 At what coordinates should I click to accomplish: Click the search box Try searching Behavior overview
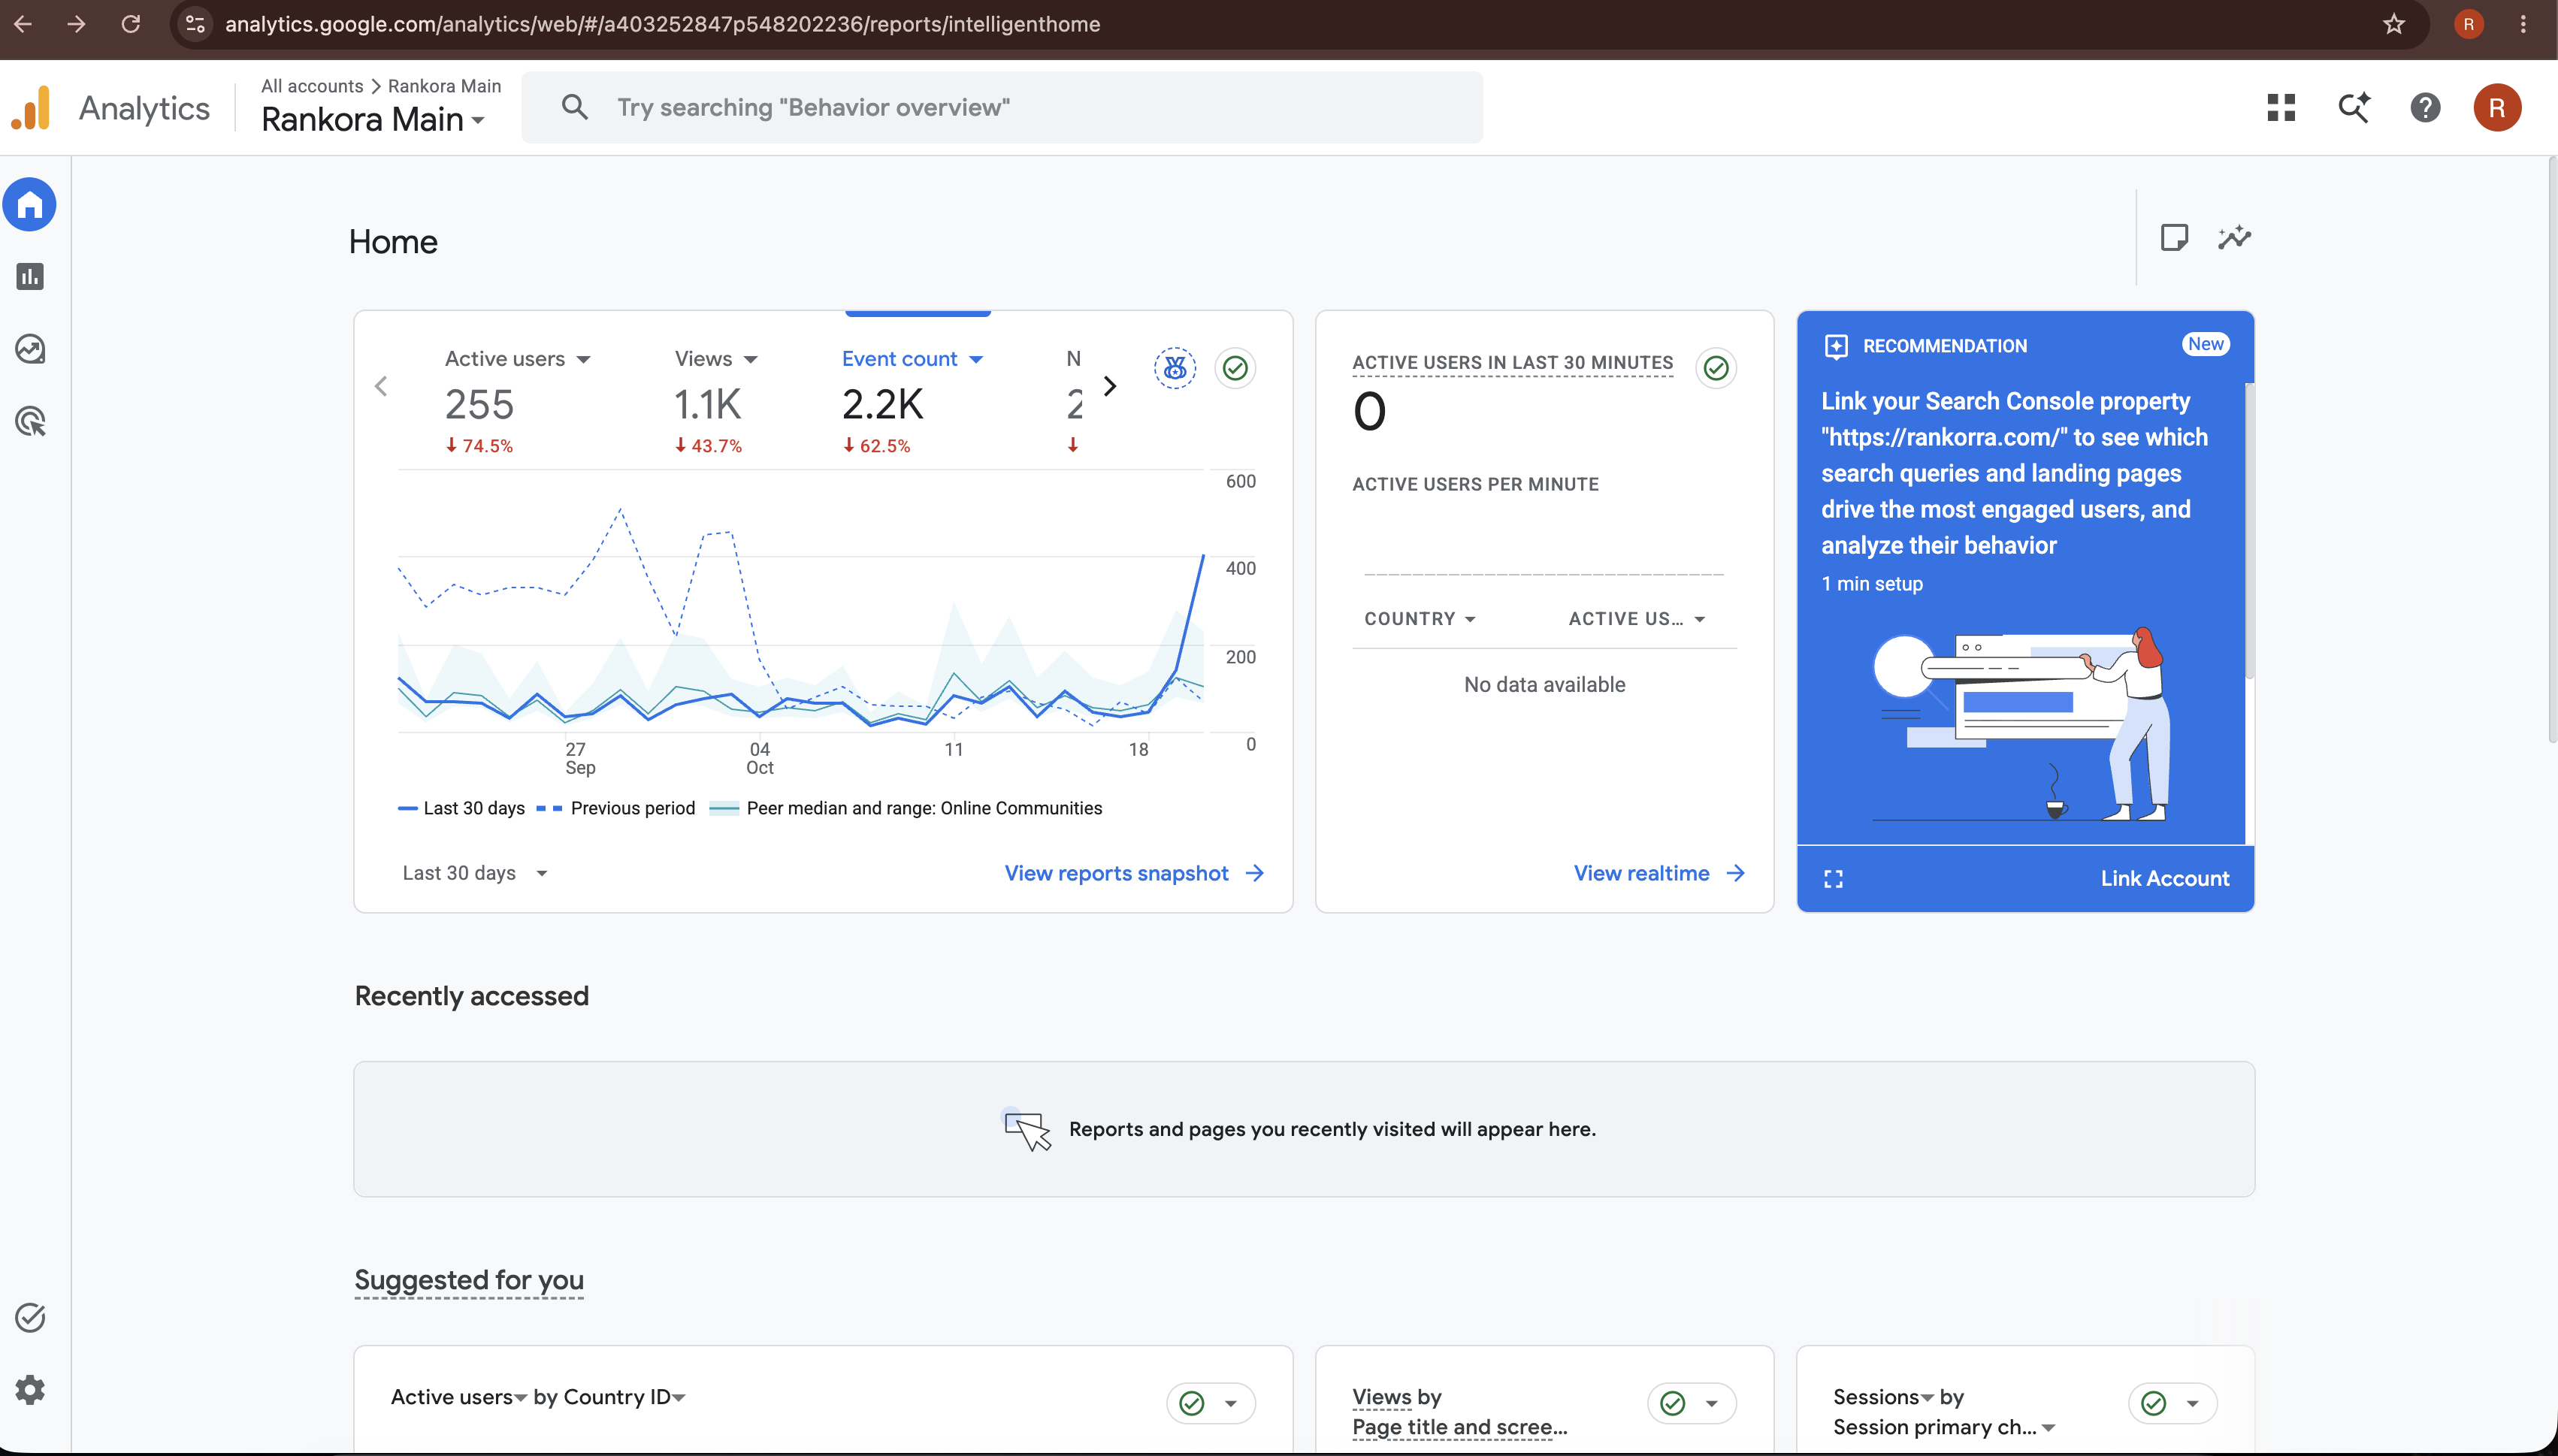point(1002,107)
